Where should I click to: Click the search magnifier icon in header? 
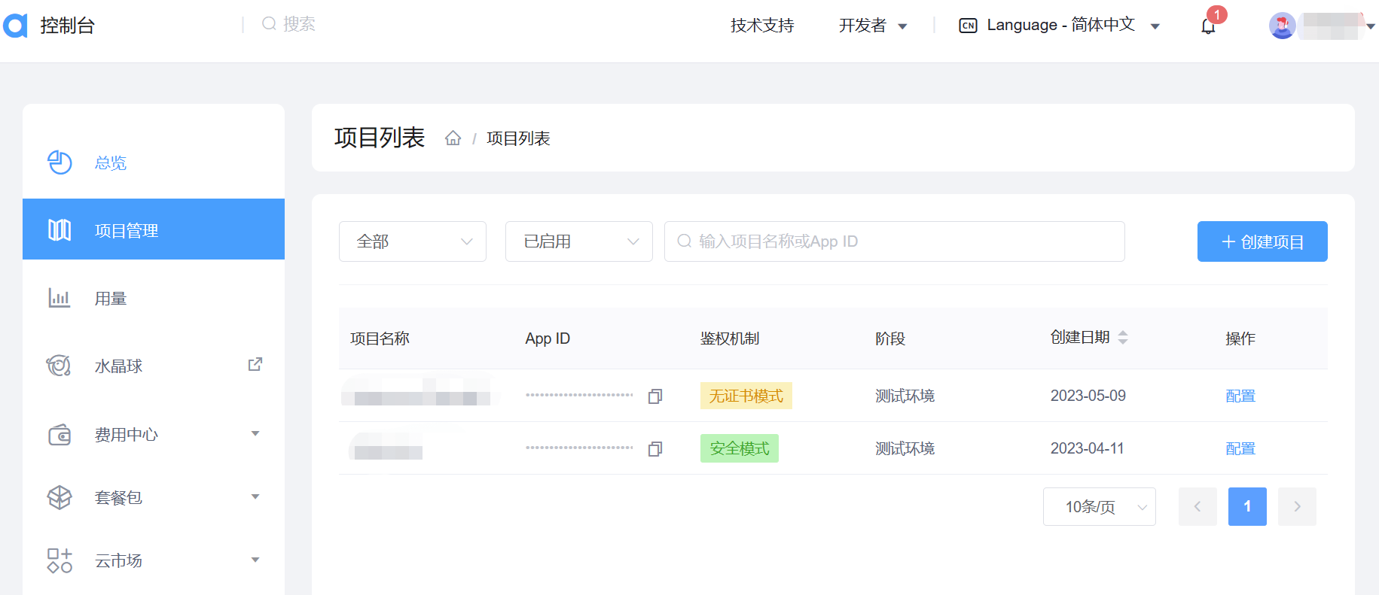point(269,24)
